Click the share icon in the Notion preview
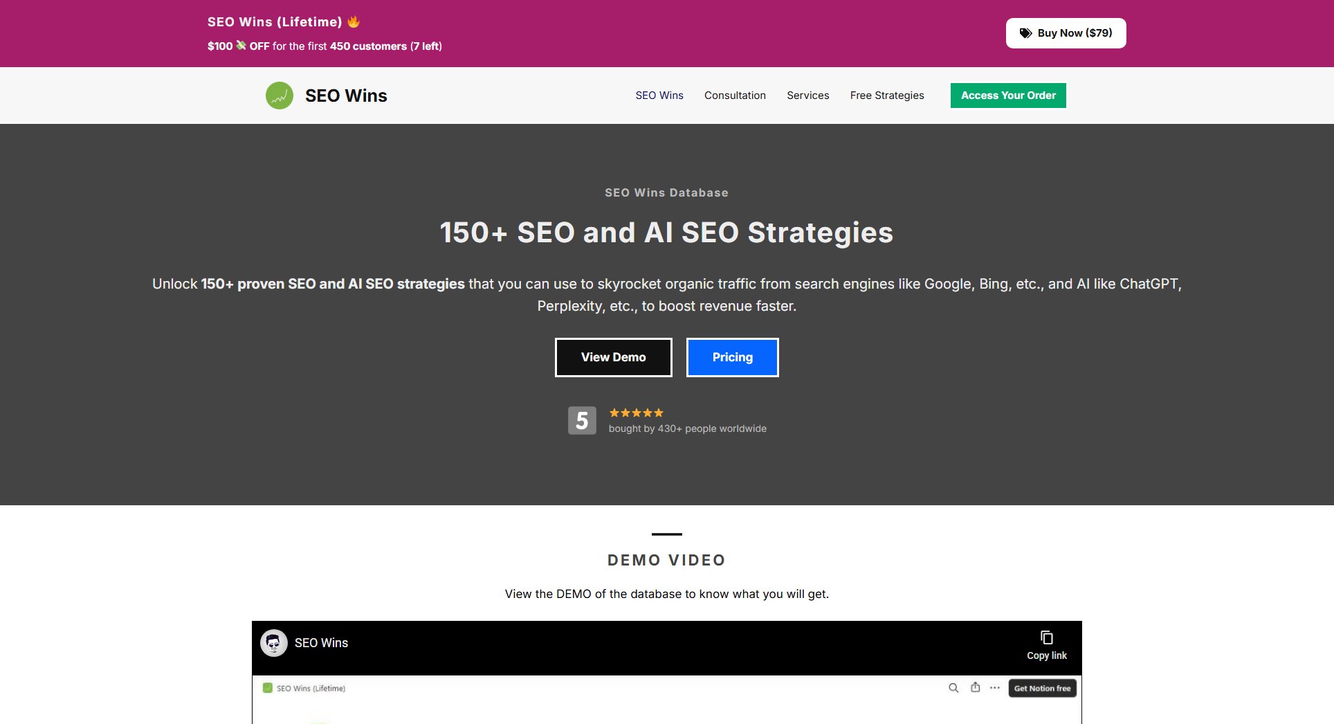This screenshot has height=724, width=1334. tap(975, 687)
